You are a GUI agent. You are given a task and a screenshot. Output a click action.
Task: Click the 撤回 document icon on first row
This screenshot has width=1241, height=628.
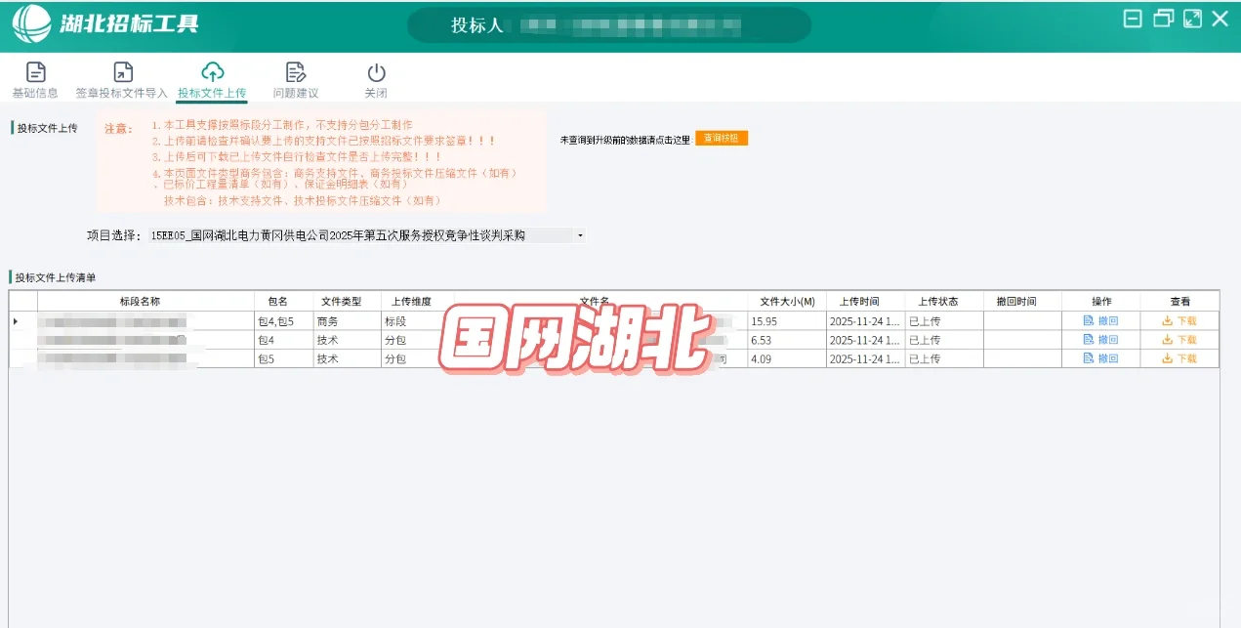pyautogui.click(x=1087, y=319)
